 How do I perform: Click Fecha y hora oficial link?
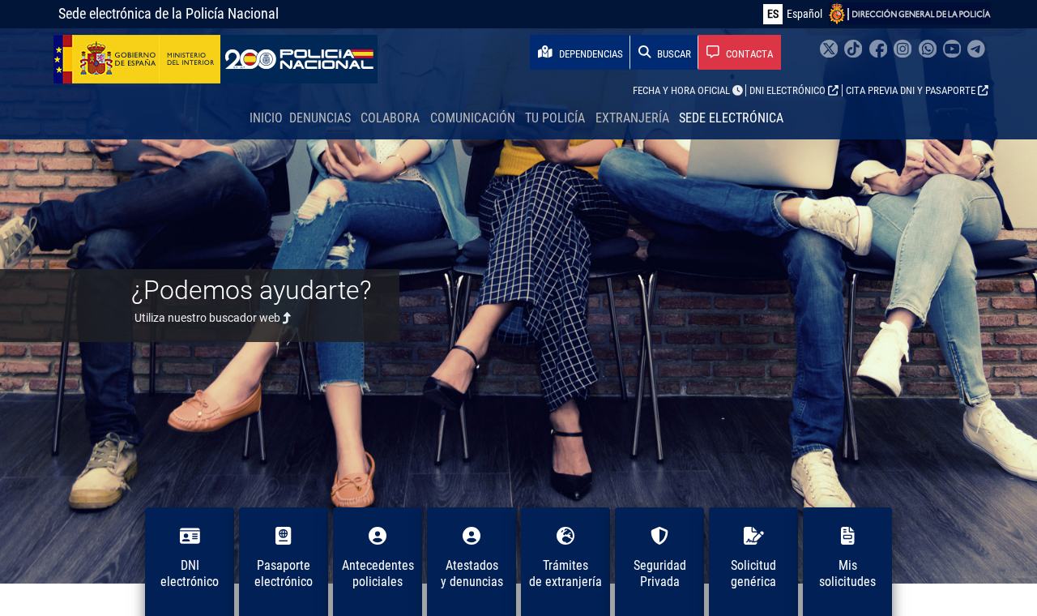[687, 91]
